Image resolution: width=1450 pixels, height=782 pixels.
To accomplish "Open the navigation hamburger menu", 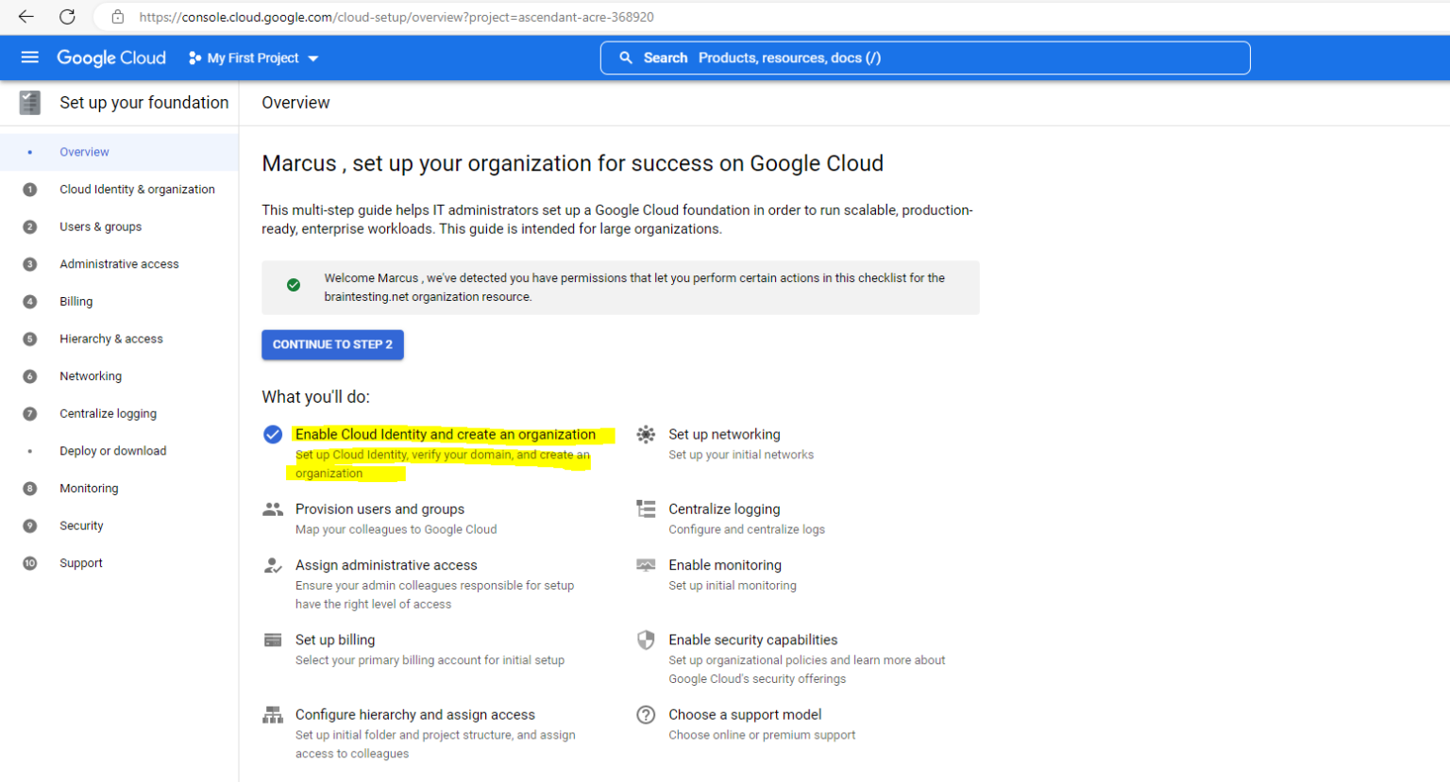I will tap(29, 58).
